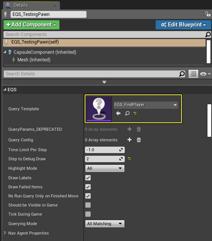Remove all elements from Query Config array
The width and height of the screenshot is (212, 241).
click(x=139, y=140)
